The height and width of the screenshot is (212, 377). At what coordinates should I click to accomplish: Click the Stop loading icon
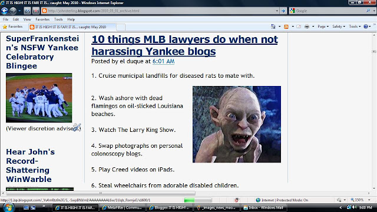pos(35,11)
